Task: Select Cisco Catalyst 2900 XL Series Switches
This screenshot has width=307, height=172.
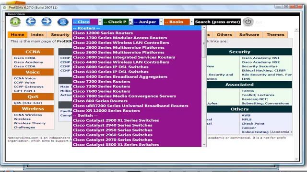Action: (x=137, y=120)
